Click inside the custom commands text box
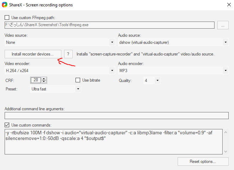234x170 pixels. click(x=113, y=142)
